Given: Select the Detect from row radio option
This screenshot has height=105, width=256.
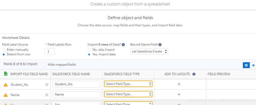Looking at the screenshot, I should [x=4, y=54].
